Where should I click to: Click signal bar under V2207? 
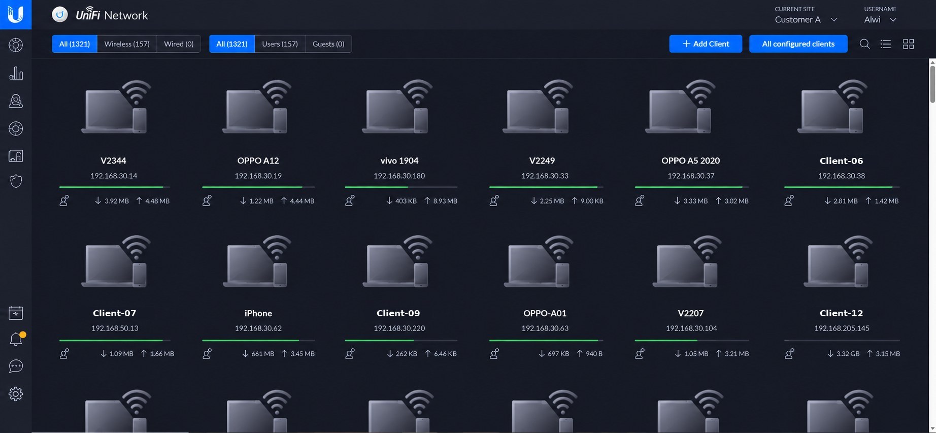pos(691,340)
